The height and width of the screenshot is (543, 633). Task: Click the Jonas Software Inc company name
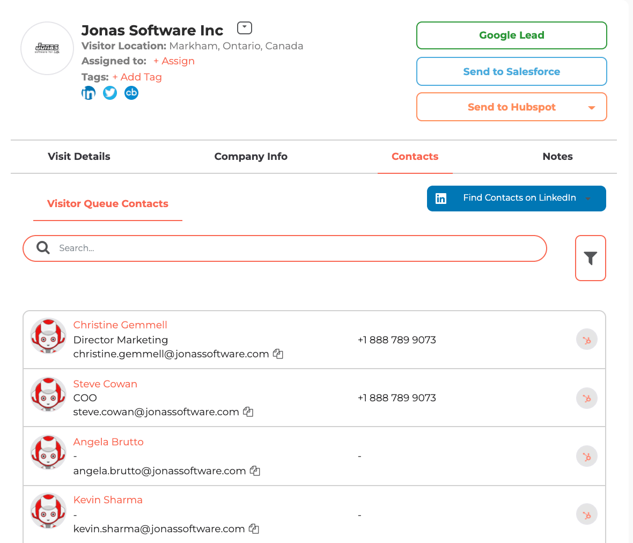(152, 30)
